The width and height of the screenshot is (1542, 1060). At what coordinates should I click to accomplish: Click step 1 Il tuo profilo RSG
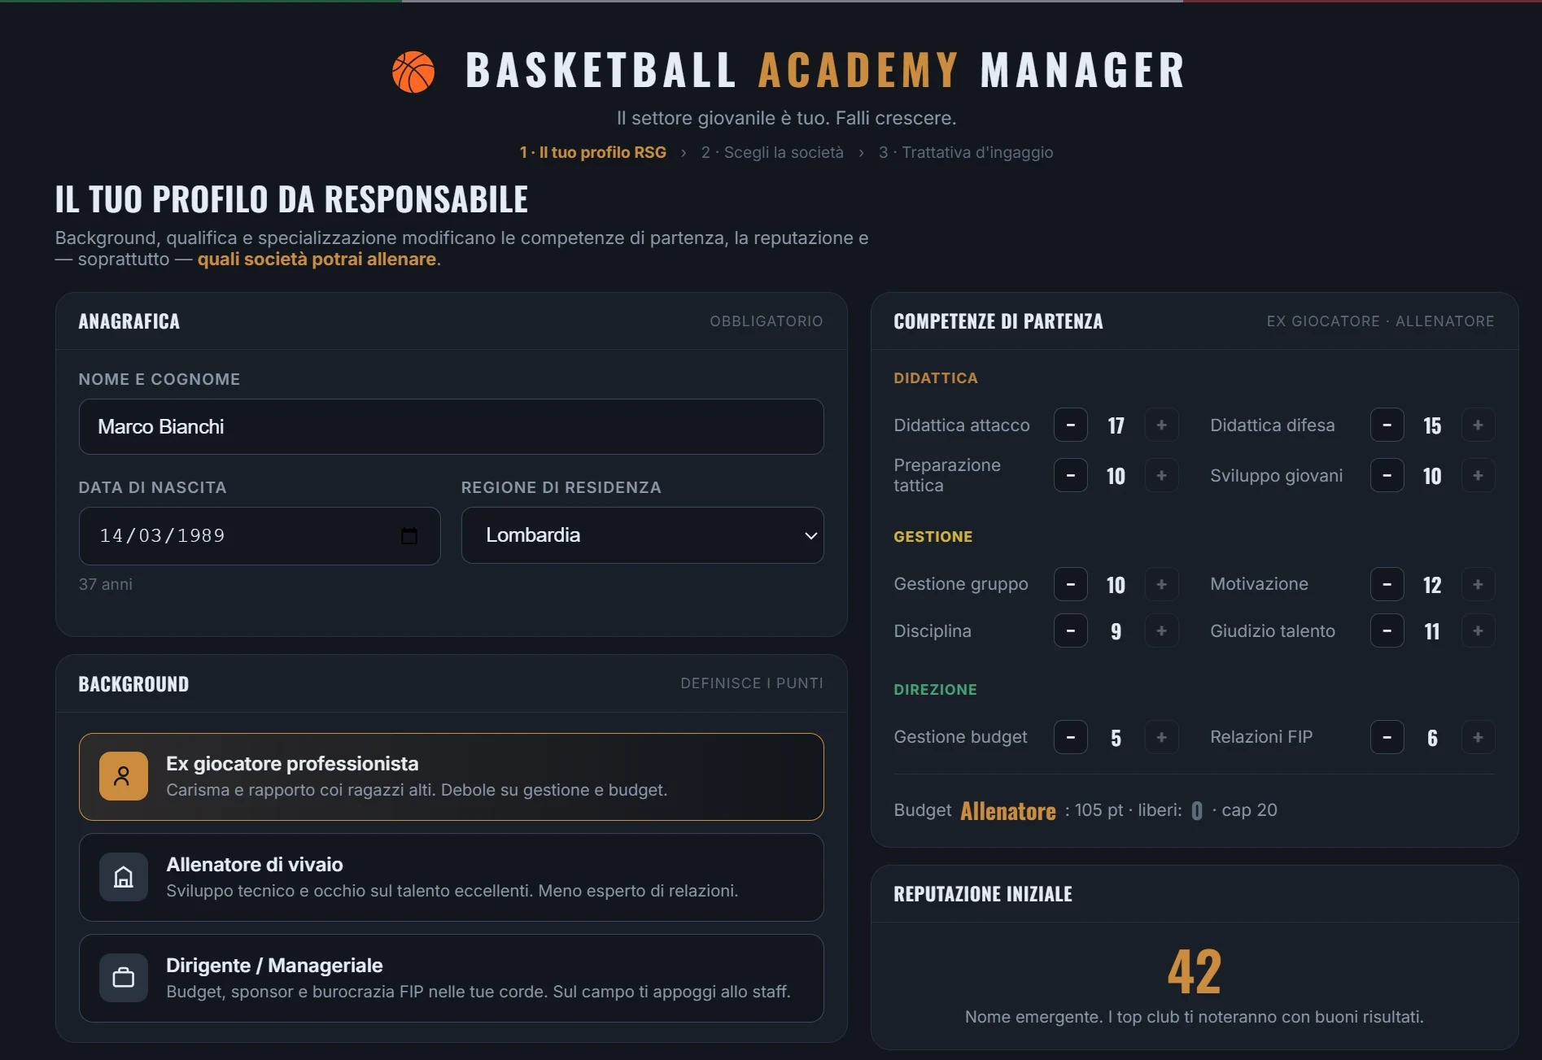593,152
